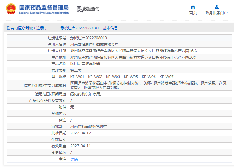Click the 首页 home icon

coord(193,7)
